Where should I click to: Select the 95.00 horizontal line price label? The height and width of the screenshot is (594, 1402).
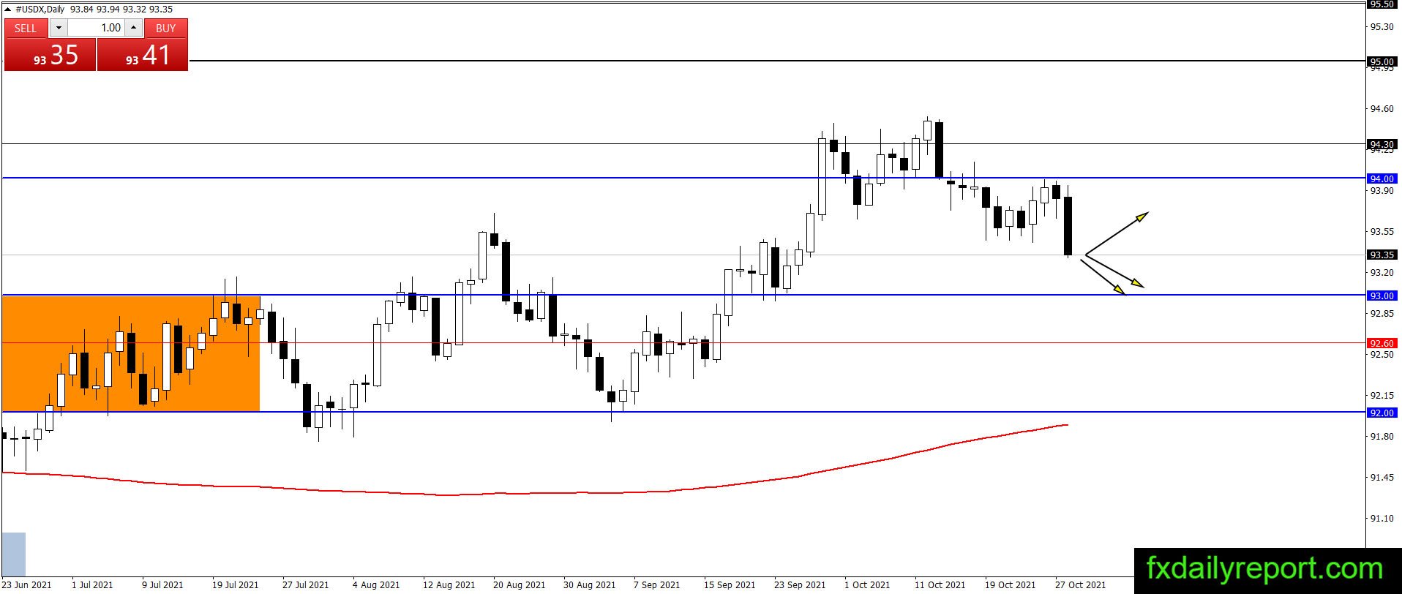pyautogui.click(x=1382, y=61)
